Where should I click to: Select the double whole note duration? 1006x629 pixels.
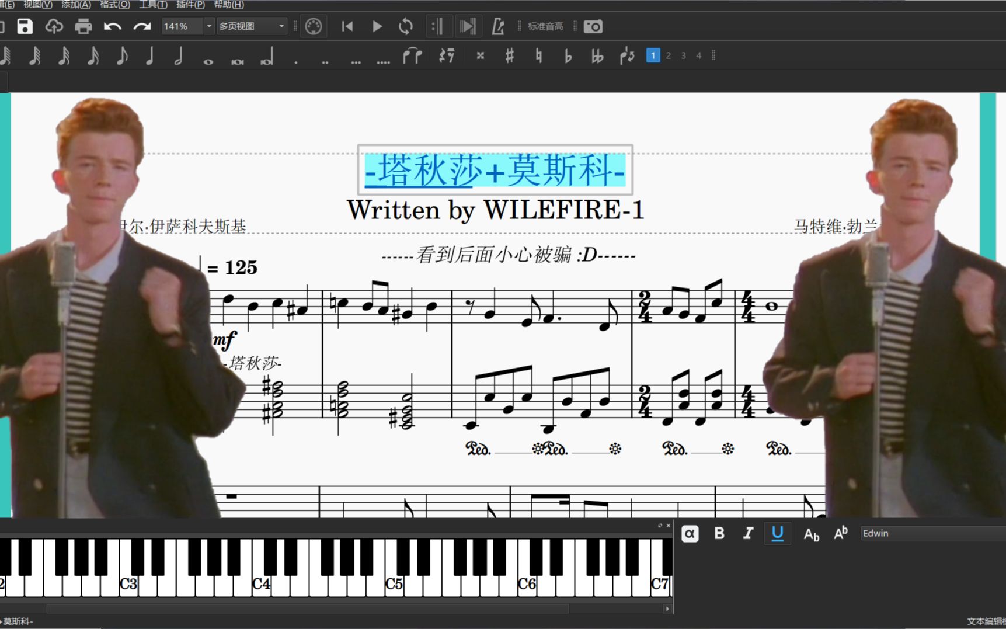(238, 61)
